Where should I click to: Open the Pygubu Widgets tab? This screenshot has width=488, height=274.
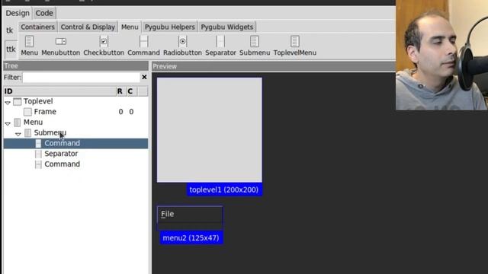(227, 27)
